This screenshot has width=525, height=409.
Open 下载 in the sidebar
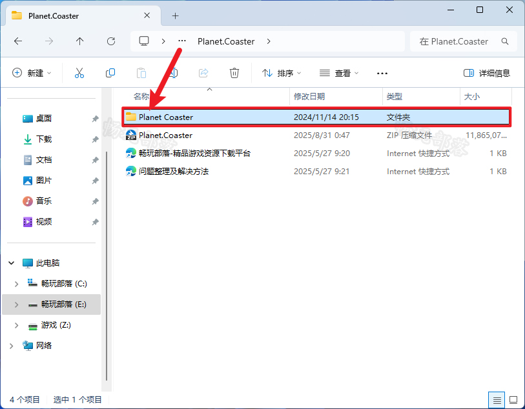(44, 139)
